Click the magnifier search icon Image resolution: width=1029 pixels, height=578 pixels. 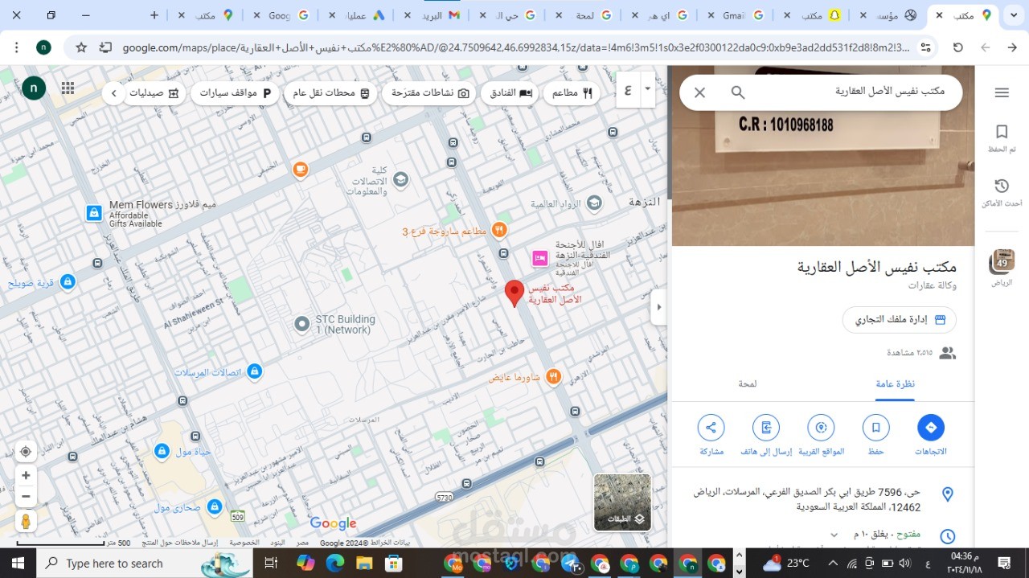tap(738, 92)
